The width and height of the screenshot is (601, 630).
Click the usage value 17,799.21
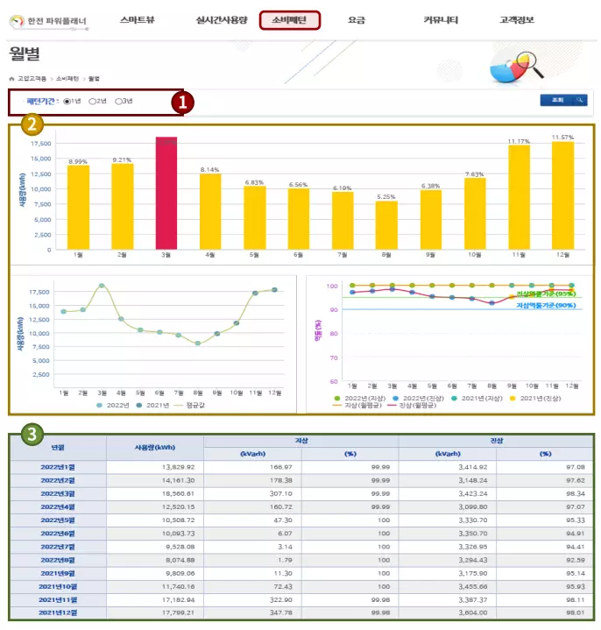tap(178, 612)
